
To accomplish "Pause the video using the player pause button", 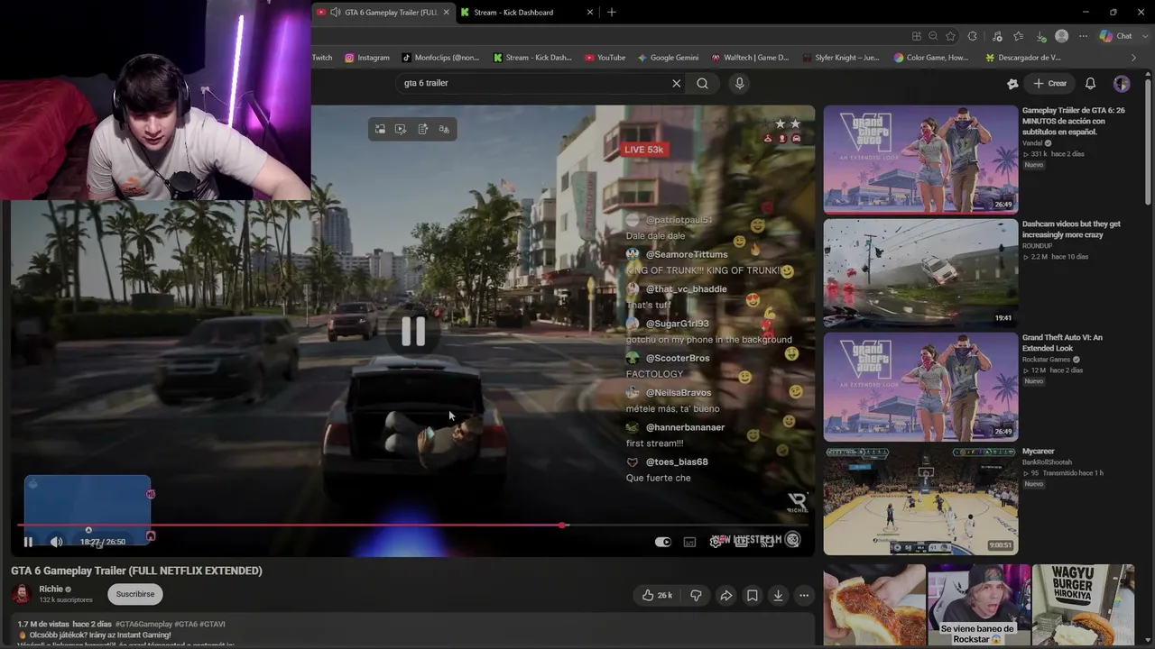I will click(x=28, y=542).
